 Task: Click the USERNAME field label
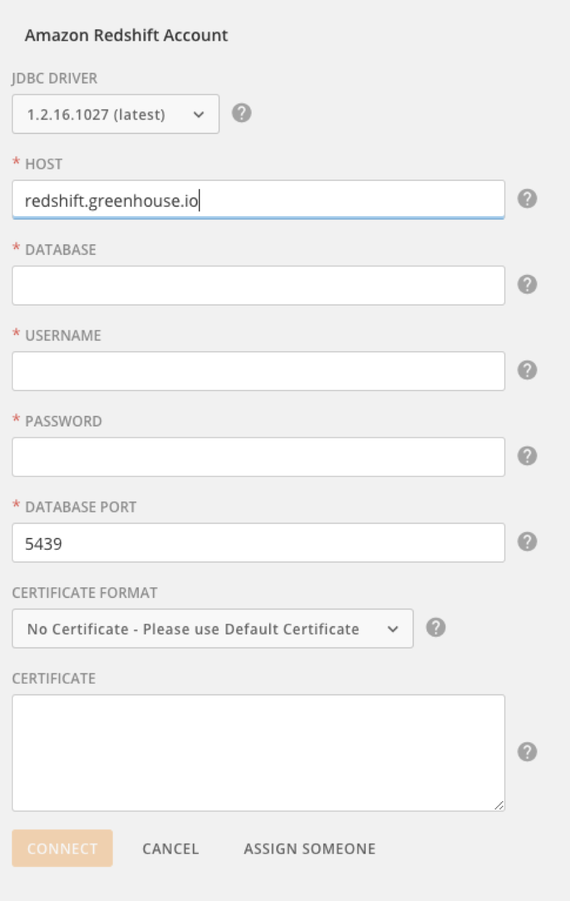(63, 336)
